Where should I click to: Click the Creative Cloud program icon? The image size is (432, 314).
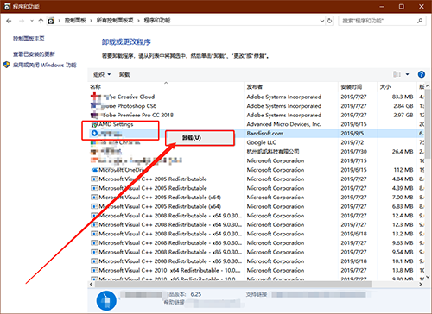[94, 97]
